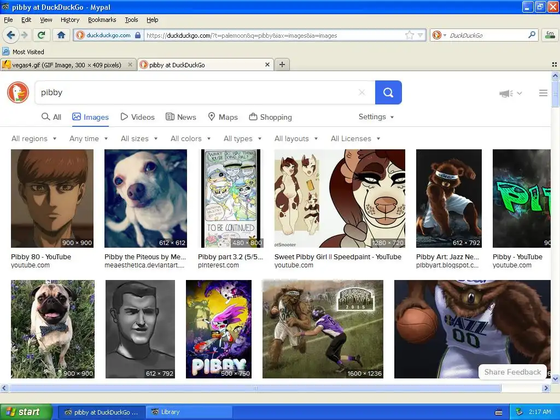Open the hamburger side menu

[543, 93]
